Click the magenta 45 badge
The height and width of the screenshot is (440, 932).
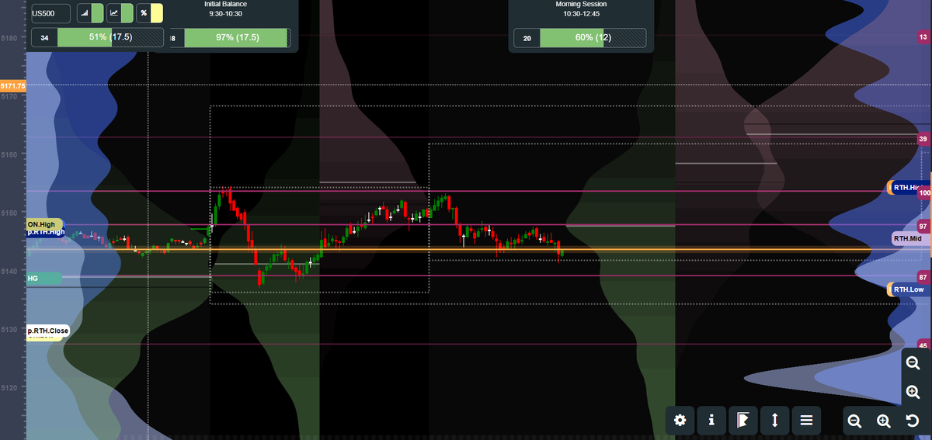pyautogui.click(x=923, y=345)
